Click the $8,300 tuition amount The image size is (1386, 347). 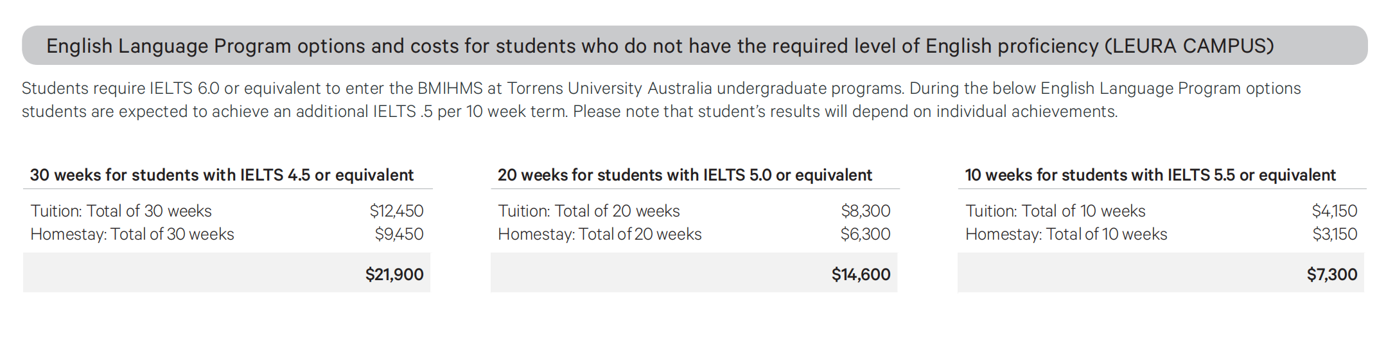click(x=865, y=211)
